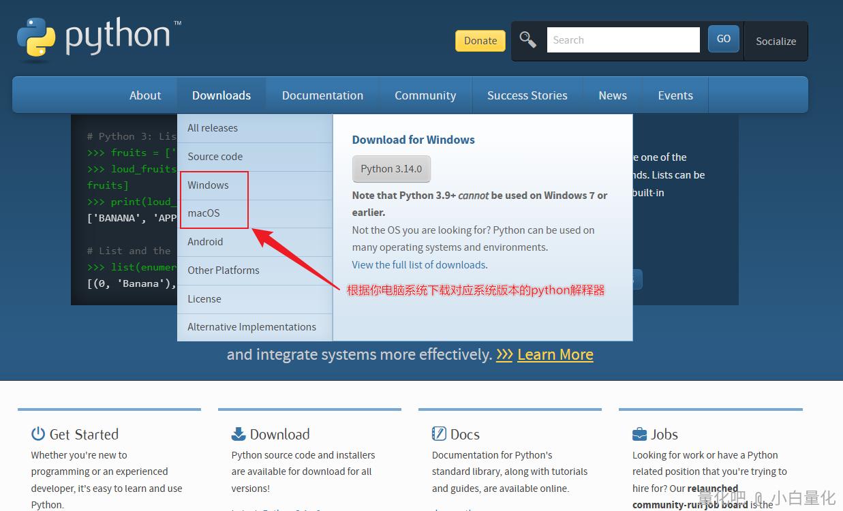Follow the Learn More link
This screenshot has height=511, width=843.
pos(555,355)
